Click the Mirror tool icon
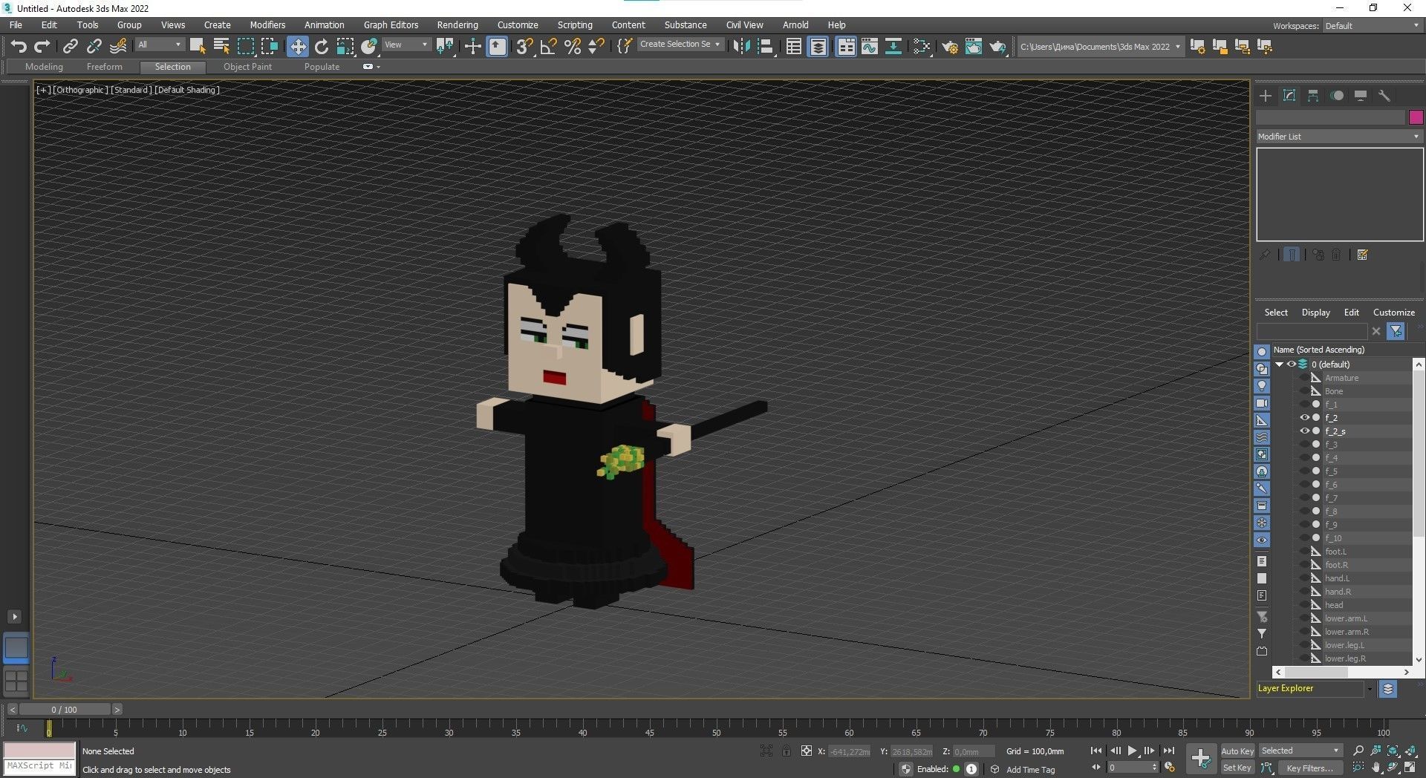Viewport: 1426px width, 778px height. (741, 46)
